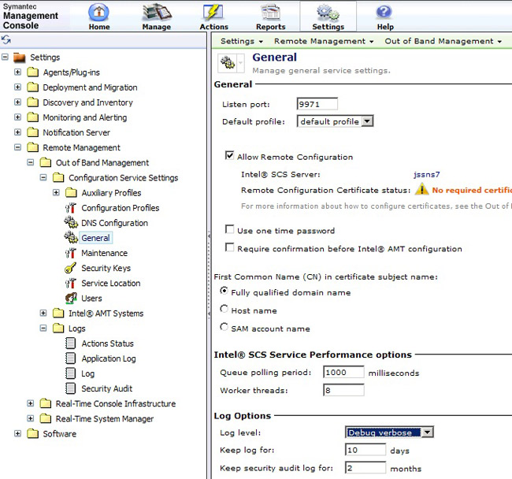Open the Log level dropdown
This screenshot has height=479, width=512.
(x=389, y=433)
